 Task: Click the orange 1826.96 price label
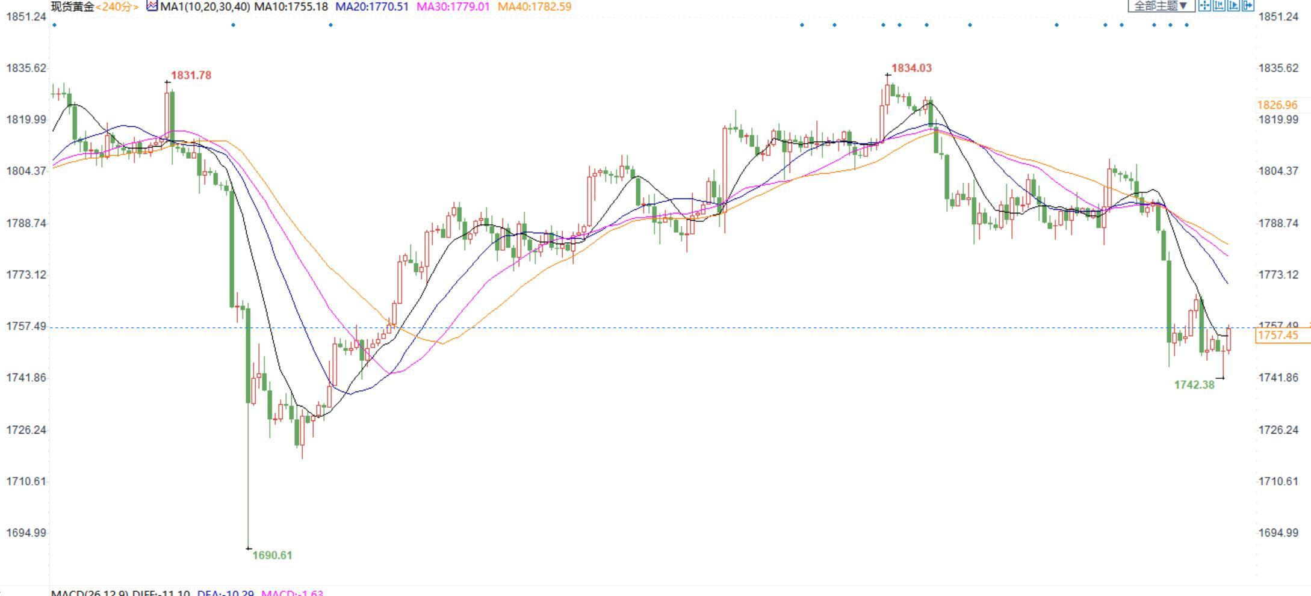(x=1277, y=105)
